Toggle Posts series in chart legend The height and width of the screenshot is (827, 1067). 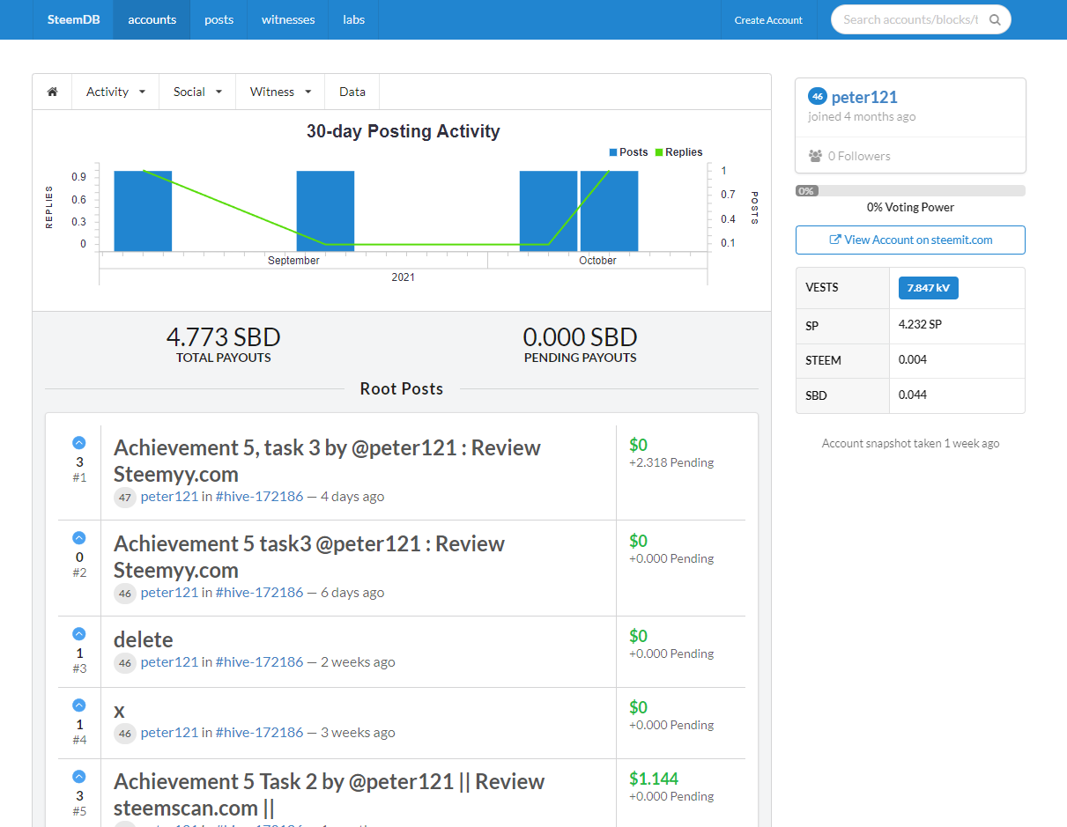[628, 152]
